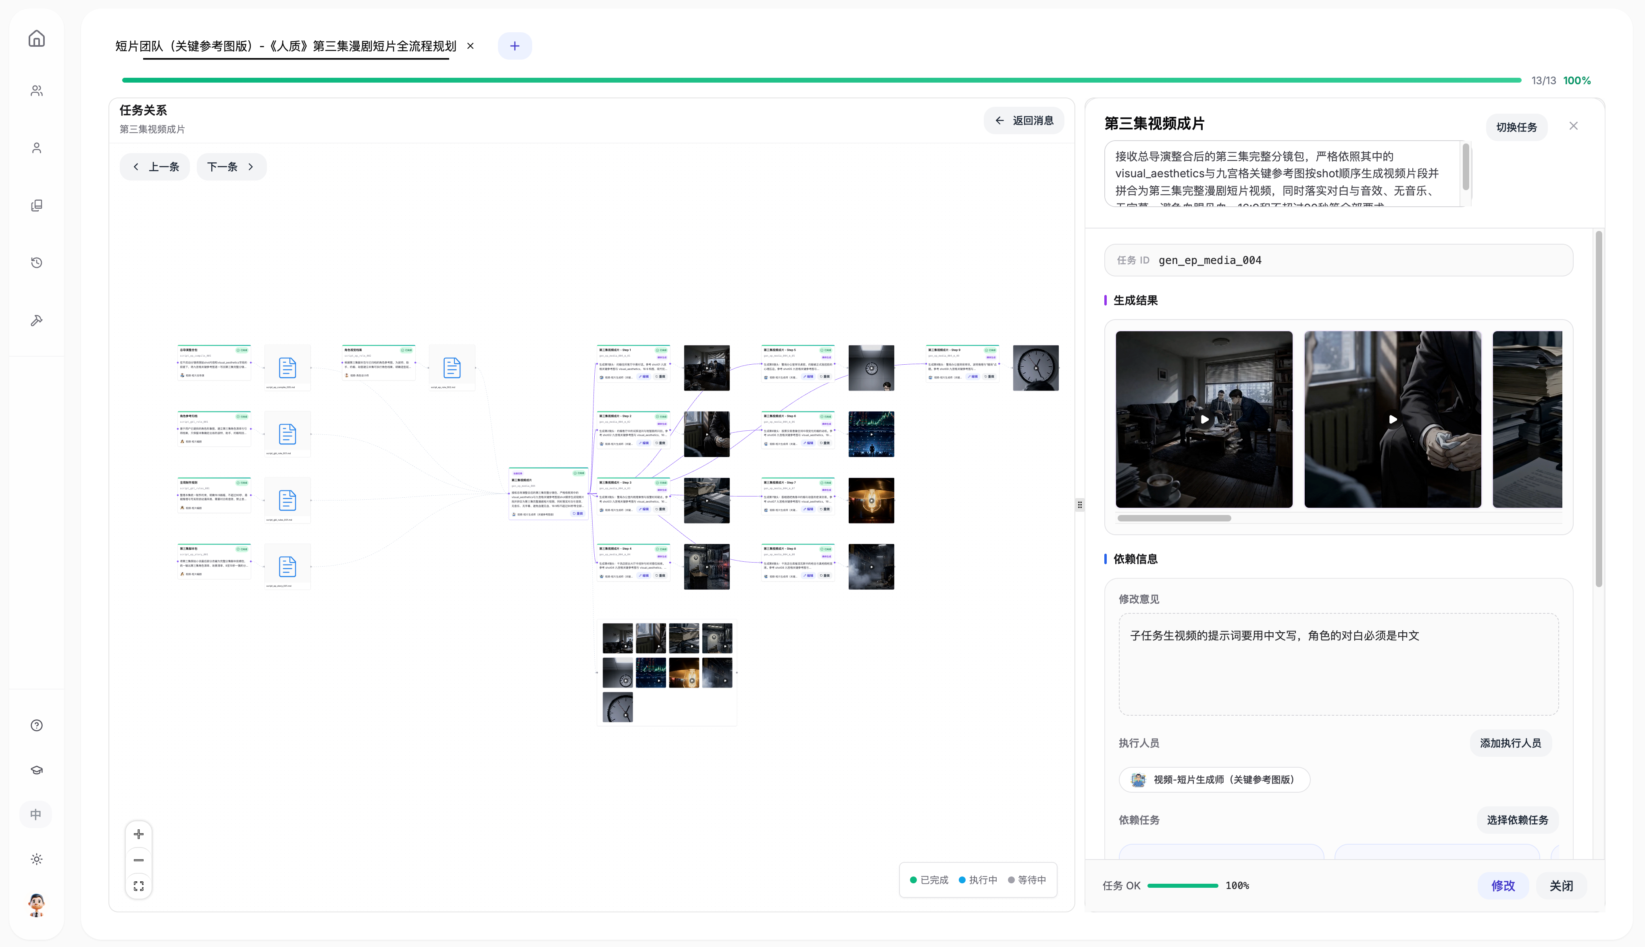Open the Step 6 stock chart thumbnail
Screen dimensions: 1645x947
pyautogui.click(x=871, y=434)
